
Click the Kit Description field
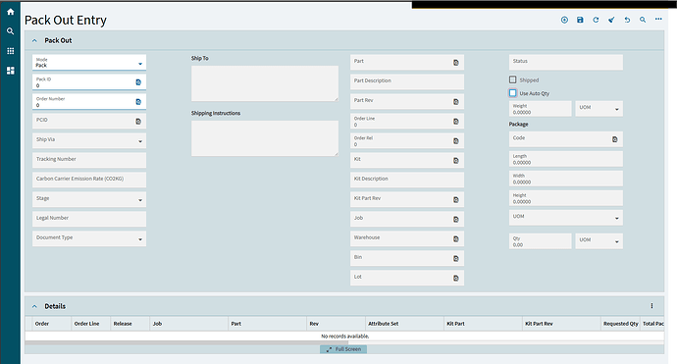(407, 181)
